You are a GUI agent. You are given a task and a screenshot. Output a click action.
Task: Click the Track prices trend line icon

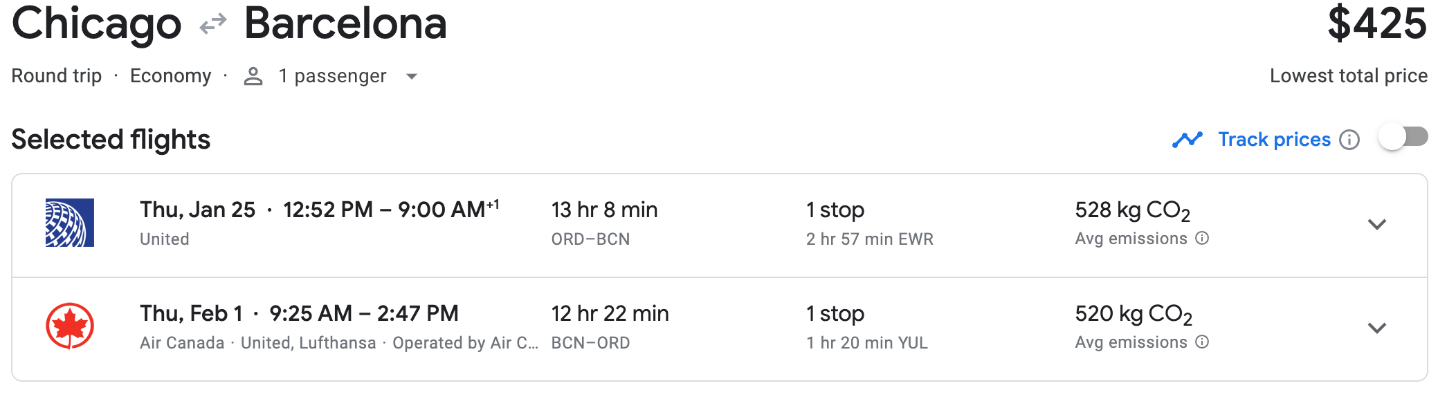point(1187,140)
